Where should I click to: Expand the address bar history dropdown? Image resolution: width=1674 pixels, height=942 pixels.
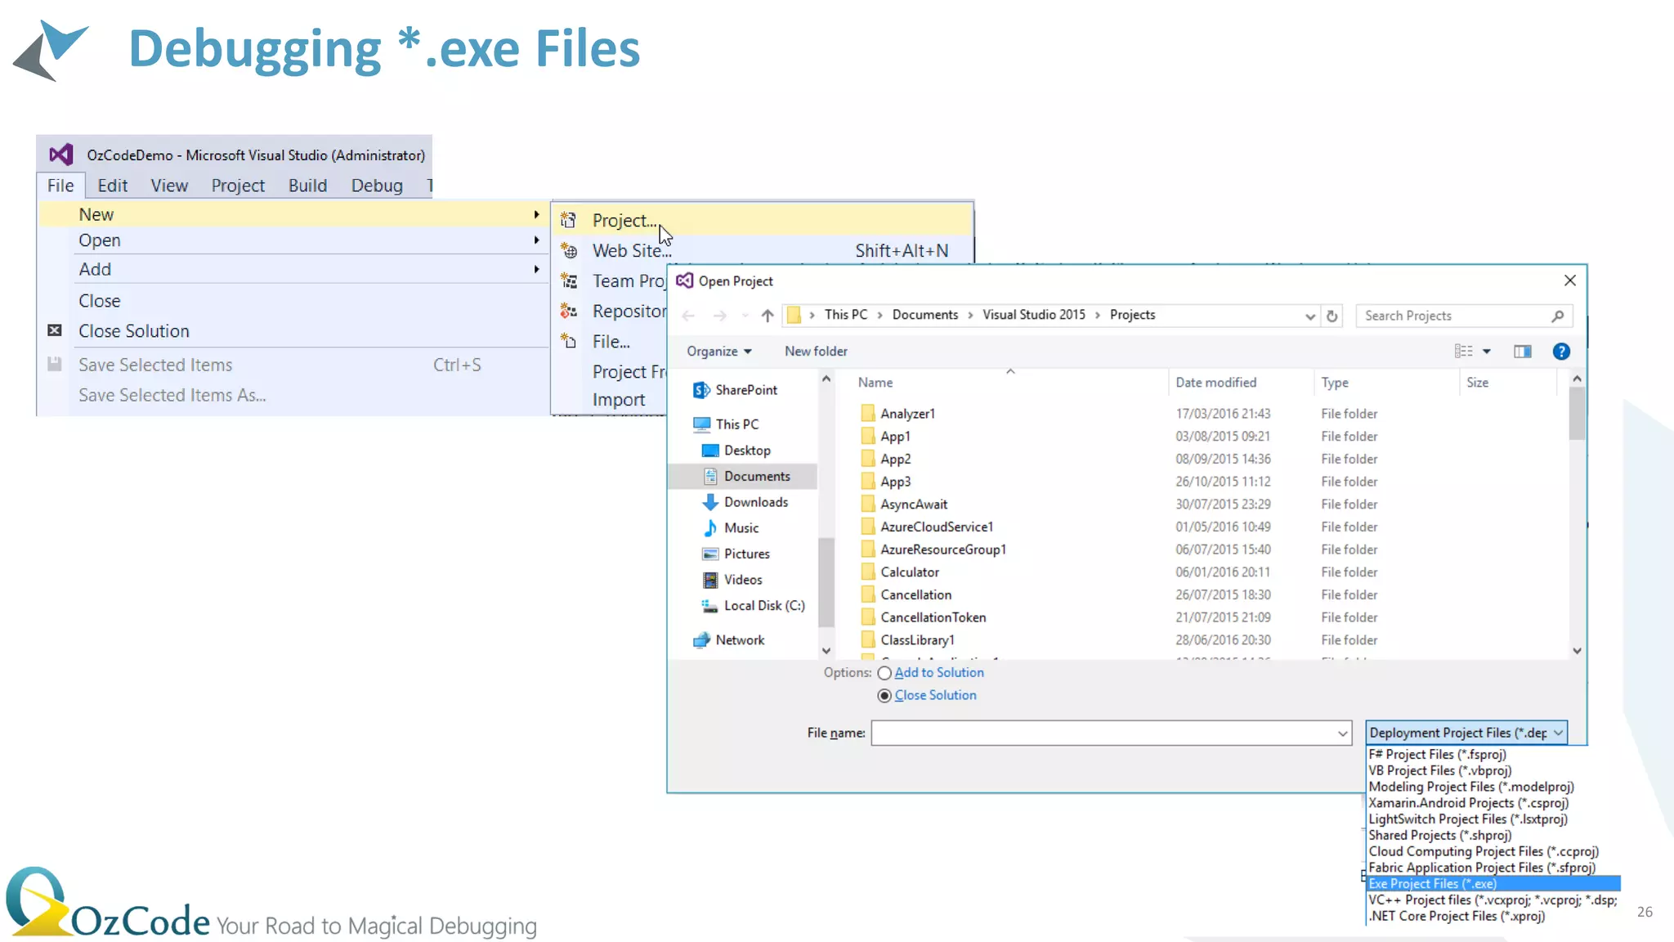[x=1310, y=316]
